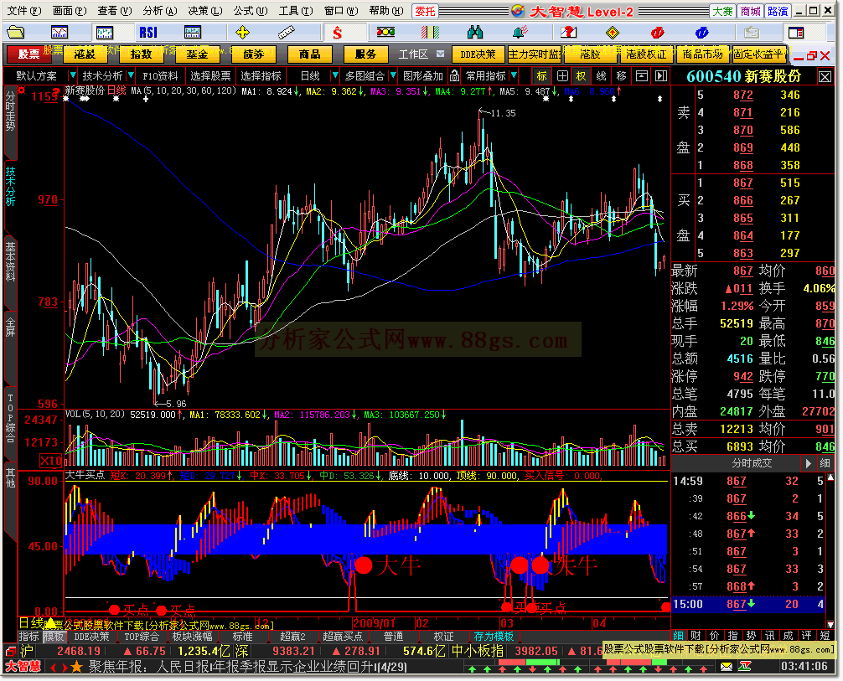Close the 600540 quote panel with X
This screenshot has width=843, height=681.
coord(825,77)
